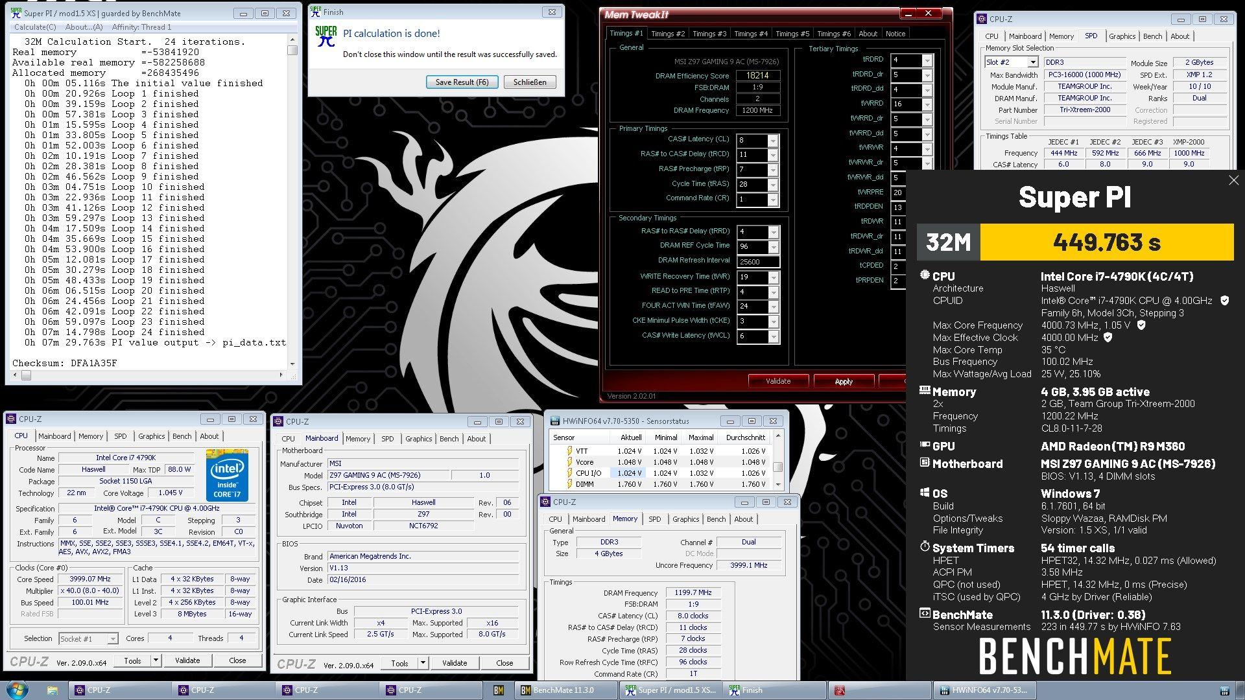Open the Socket #1 selection dropdown
This screenshot has height=700, width=1245.
tap(112, 639)
